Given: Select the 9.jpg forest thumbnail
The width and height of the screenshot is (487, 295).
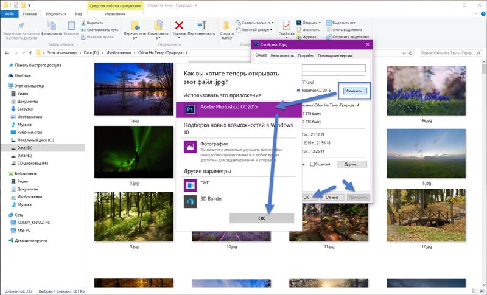Looking at the screenshot, I should [133, 217].
